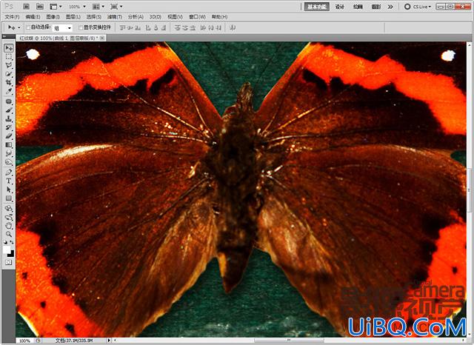The width and height of the screenshot is (474, 345).
Task: Select the History Brush tool
Action: (x=9, y=127)
